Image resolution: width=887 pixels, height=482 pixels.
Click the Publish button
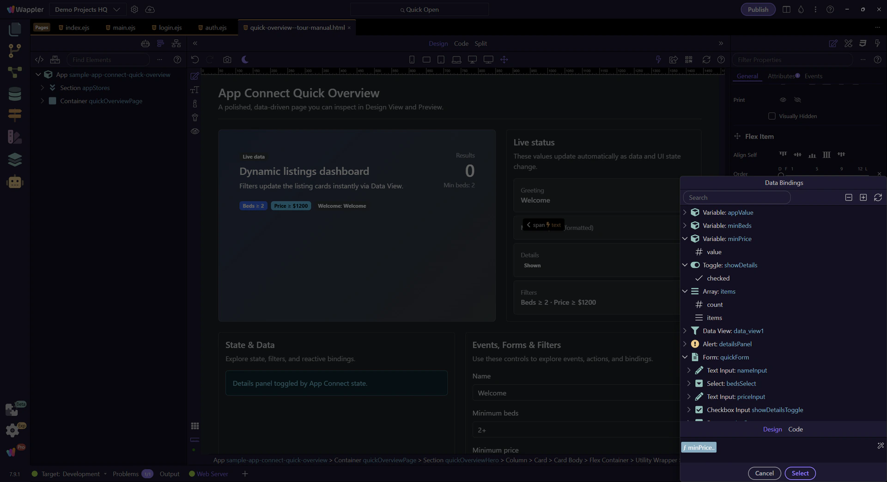tap(758, 9)
